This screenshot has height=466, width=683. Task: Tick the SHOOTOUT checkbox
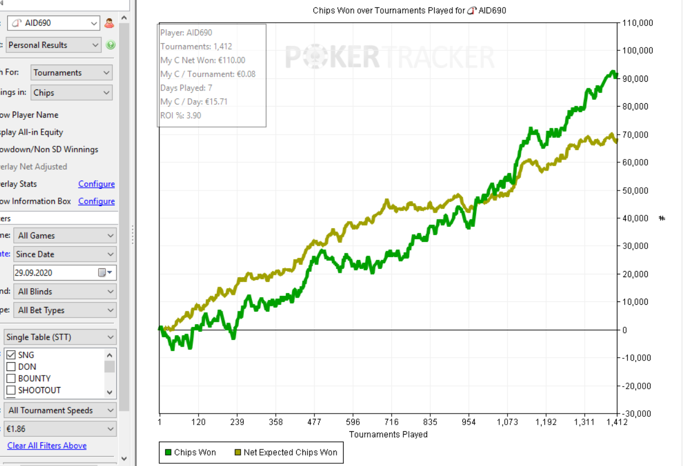point(10,390)
